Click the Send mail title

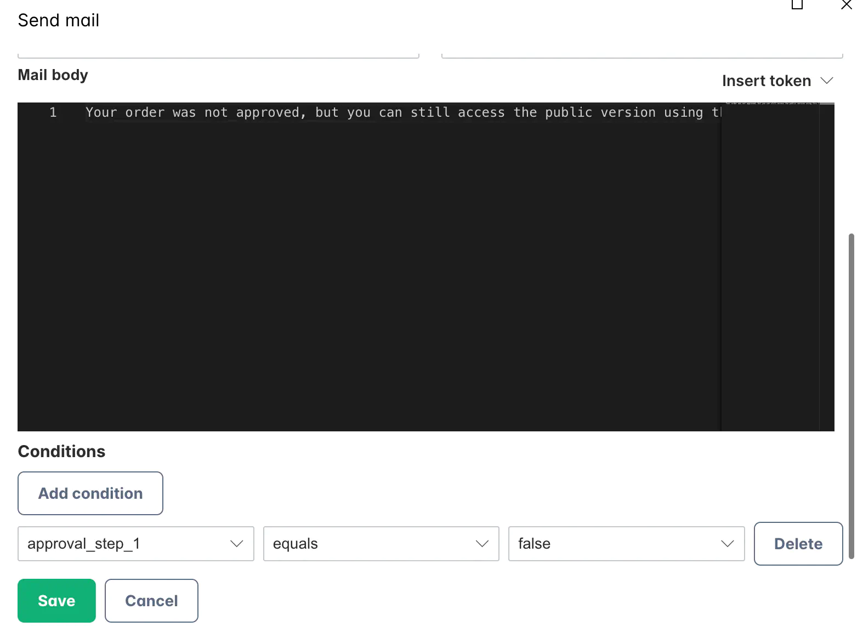pos(59,20)
